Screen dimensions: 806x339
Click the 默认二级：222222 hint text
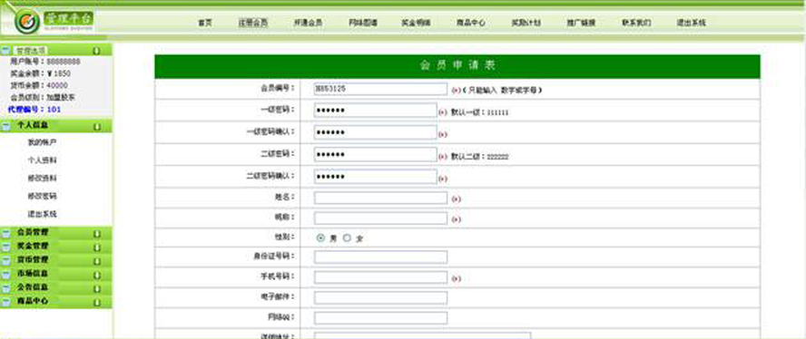coord(480,157)
